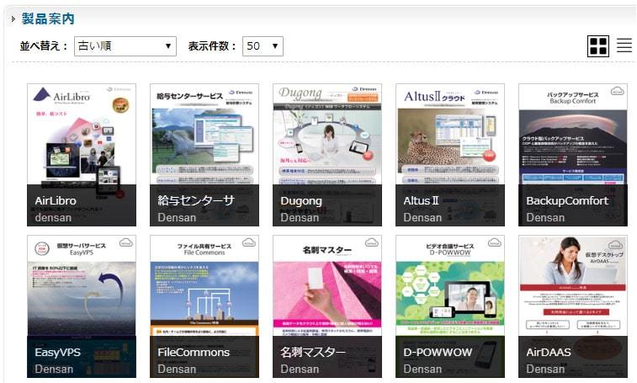637x383 pixels.
Task: Open the 並べ替え sort dropdown
Action: click(125, 46)
